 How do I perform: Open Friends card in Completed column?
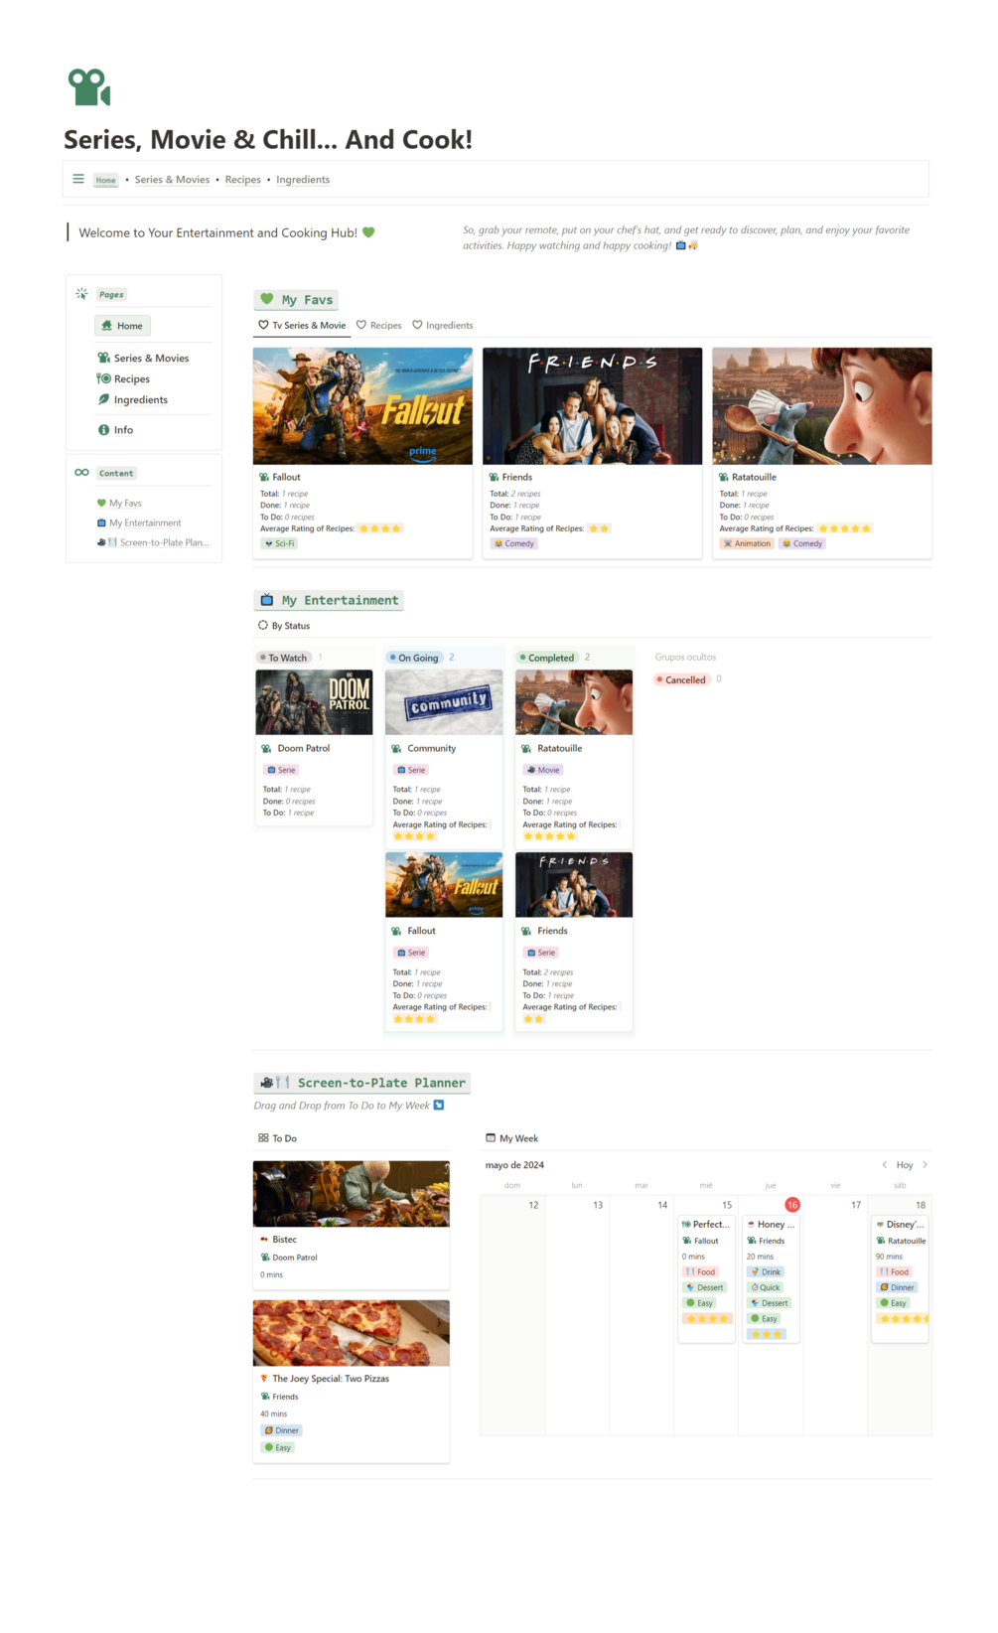pos(574,942)
